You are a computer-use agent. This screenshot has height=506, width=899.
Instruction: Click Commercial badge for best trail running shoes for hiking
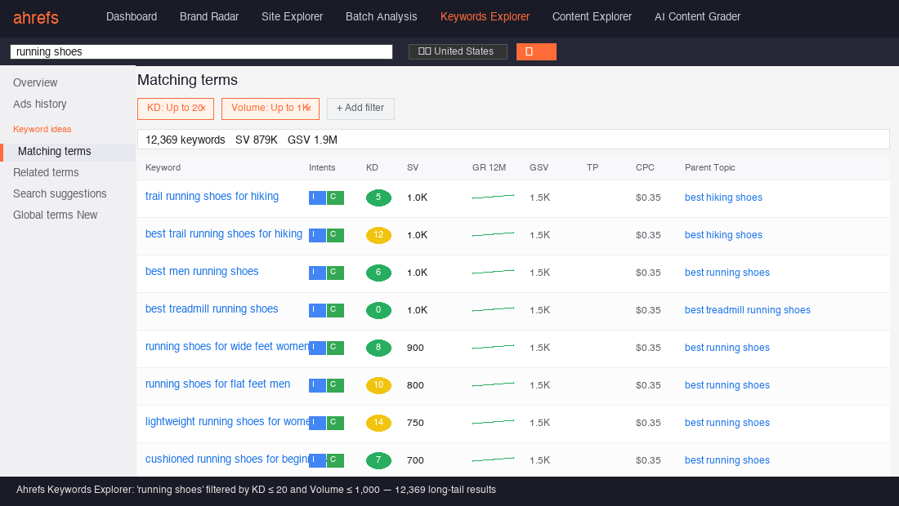tap(335, 235)
